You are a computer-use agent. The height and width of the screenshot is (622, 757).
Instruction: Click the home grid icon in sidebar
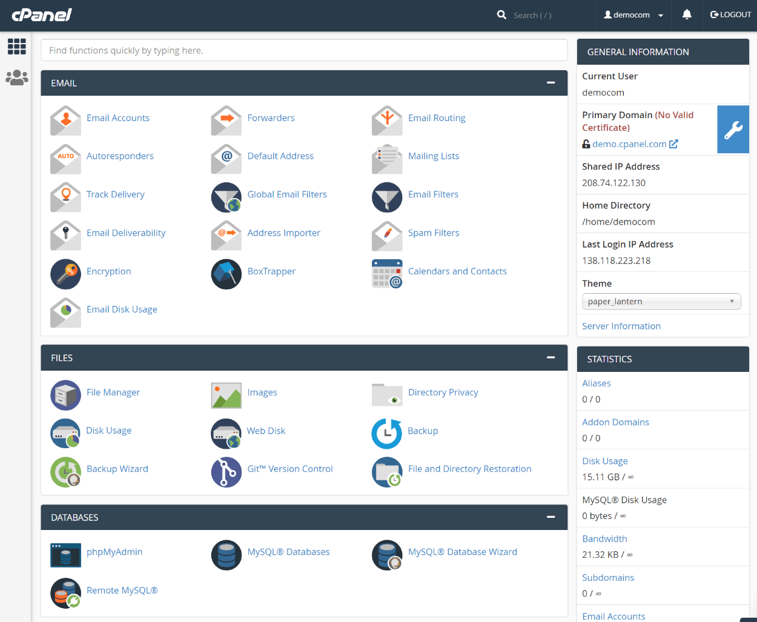tap(16, 46)
